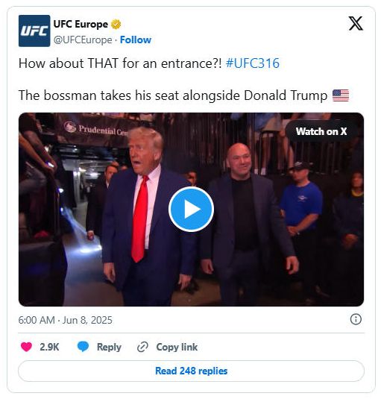Click the Copy link text
Screen dimensions: 381x399
pyautogui.click(x=177, y=347)
